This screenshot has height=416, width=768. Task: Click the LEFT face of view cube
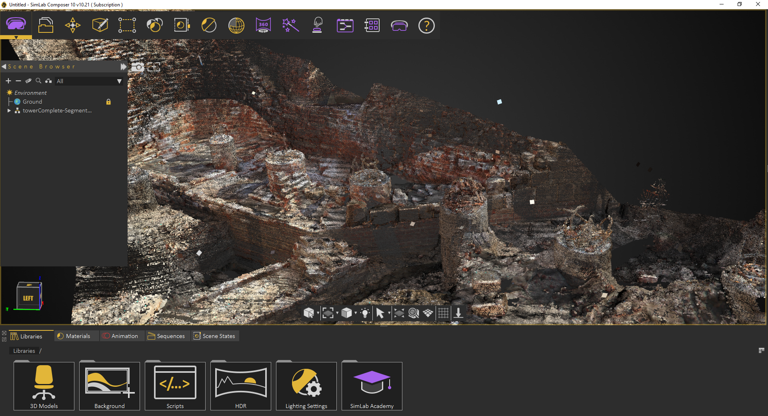coord(28,298)
